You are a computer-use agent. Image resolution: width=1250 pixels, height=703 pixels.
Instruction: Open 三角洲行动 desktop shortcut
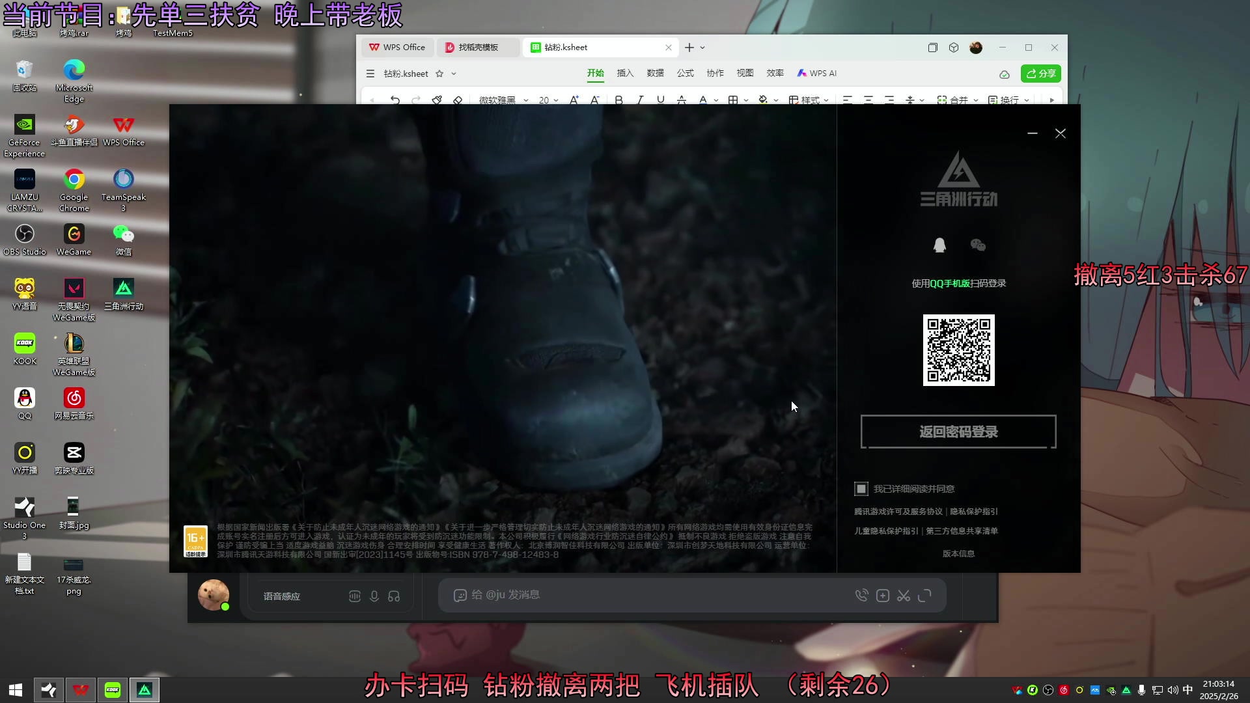click(x=124, y=294)
